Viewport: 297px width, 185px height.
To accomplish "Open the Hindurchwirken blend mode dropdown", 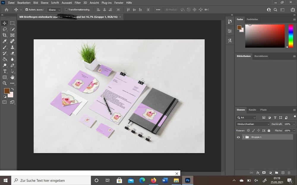I will point(253,124).
